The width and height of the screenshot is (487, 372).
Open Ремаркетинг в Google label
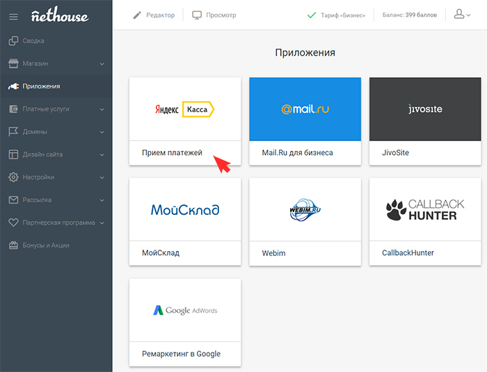tap(181, 354)
